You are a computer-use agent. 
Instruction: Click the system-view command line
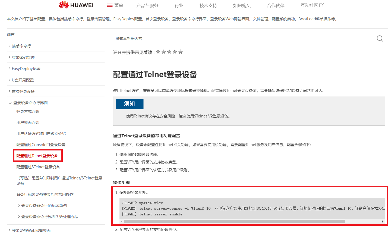pyautogui.click(x=142, y=203)
